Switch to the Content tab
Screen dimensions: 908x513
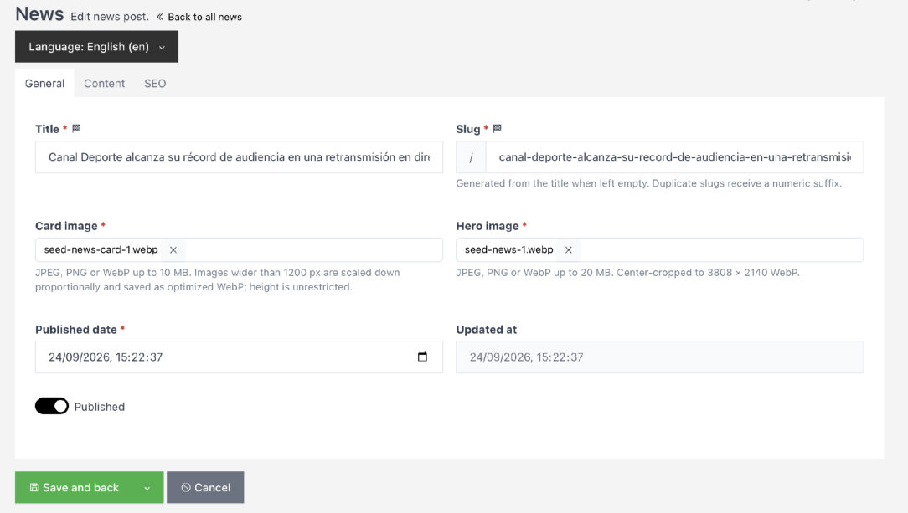[x=104, y=84]
